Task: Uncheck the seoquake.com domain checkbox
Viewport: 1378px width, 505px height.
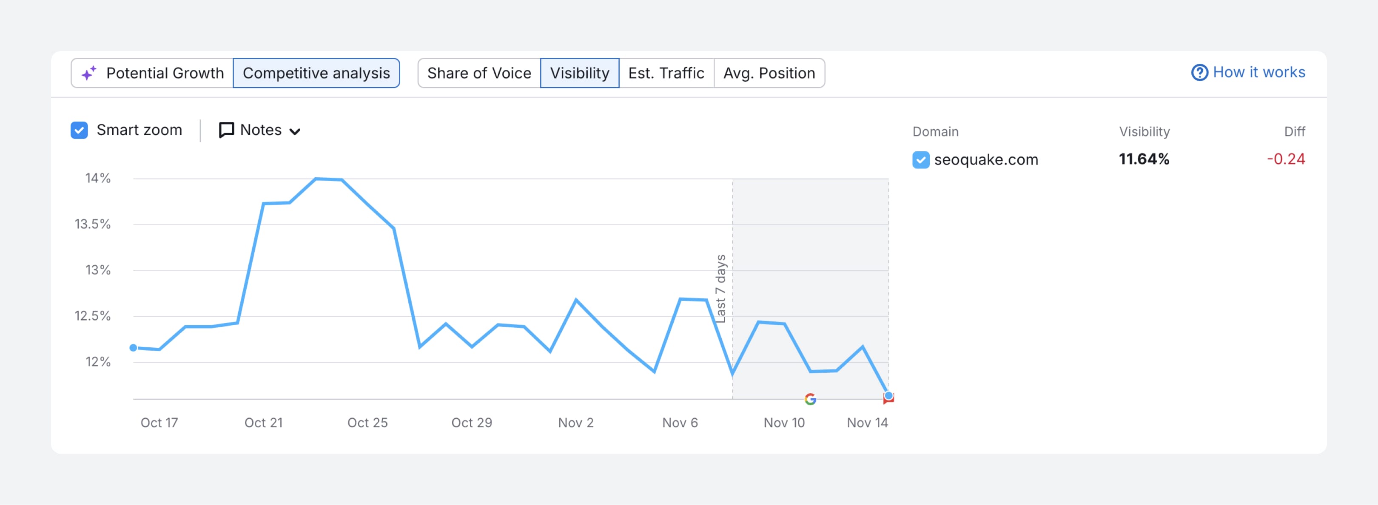Action: coord(921,160)
